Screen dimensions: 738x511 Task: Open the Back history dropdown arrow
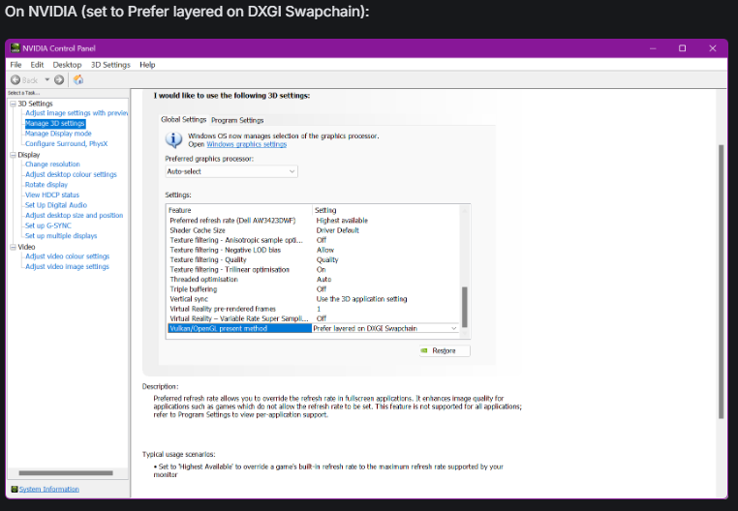(47, 79)
